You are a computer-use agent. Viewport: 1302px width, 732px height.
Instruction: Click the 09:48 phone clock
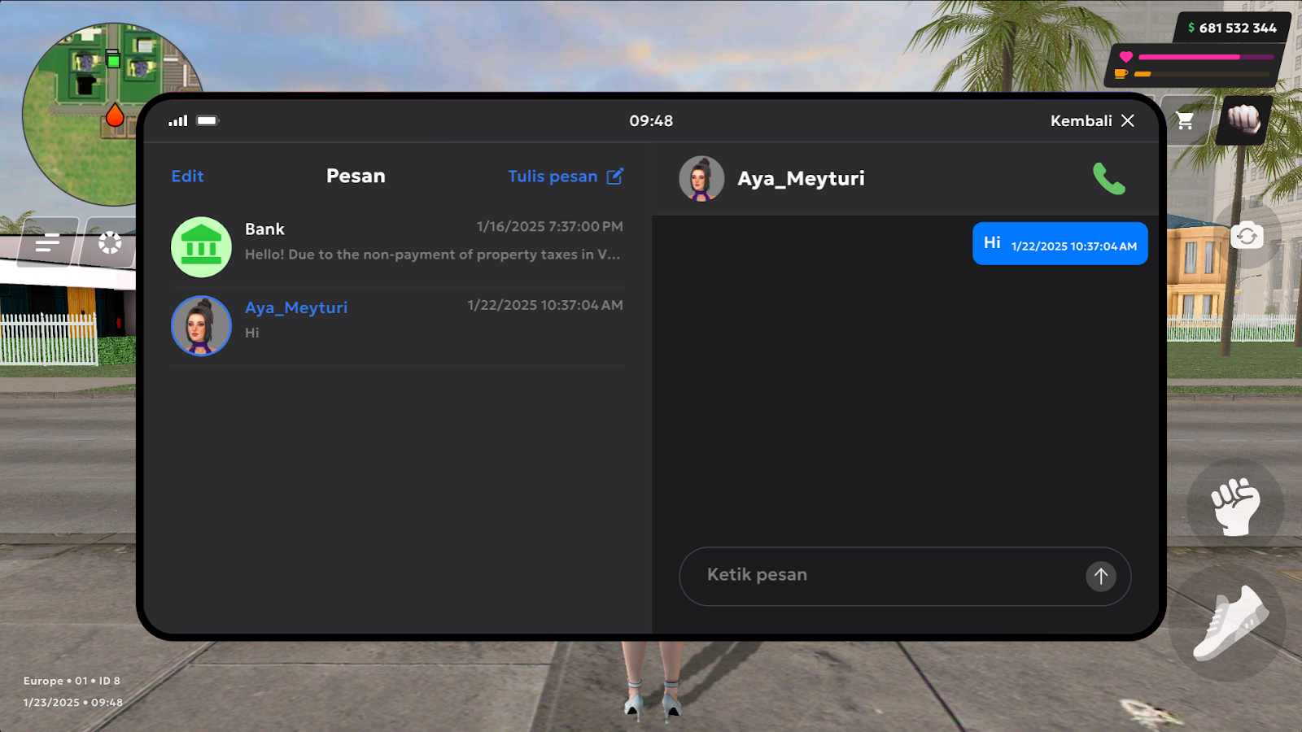651,121
